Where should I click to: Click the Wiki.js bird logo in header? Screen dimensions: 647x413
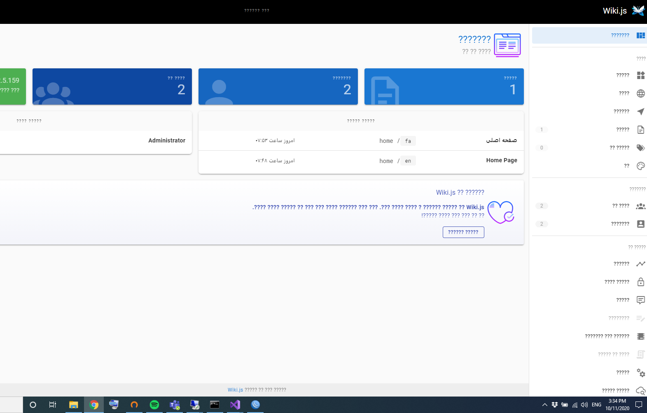point(638,11)
